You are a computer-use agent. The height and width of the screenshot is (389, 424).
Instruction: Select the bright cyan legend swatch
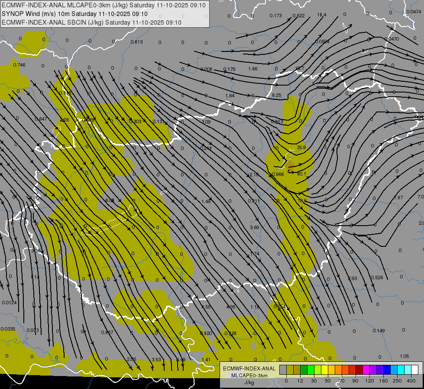pos(401,370)
